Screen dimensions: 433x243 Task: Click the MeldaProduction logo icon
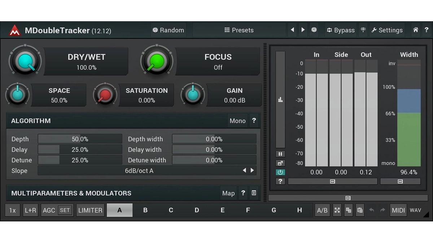pos(15,30)
